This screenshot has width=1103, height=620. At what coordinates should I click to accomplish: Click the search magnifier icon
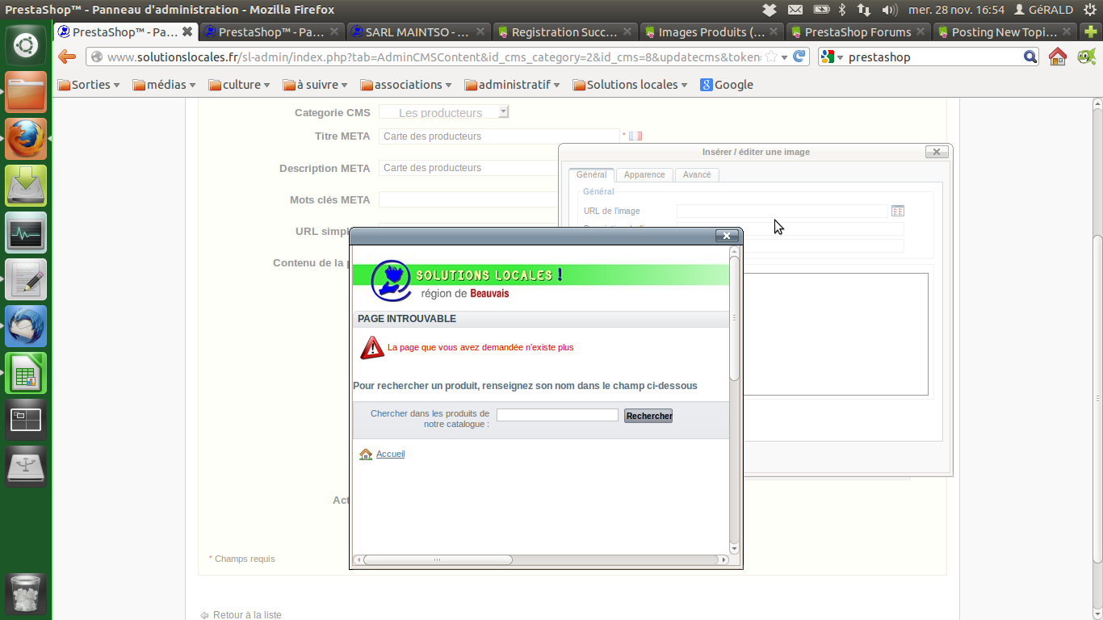click(1030, 57)
